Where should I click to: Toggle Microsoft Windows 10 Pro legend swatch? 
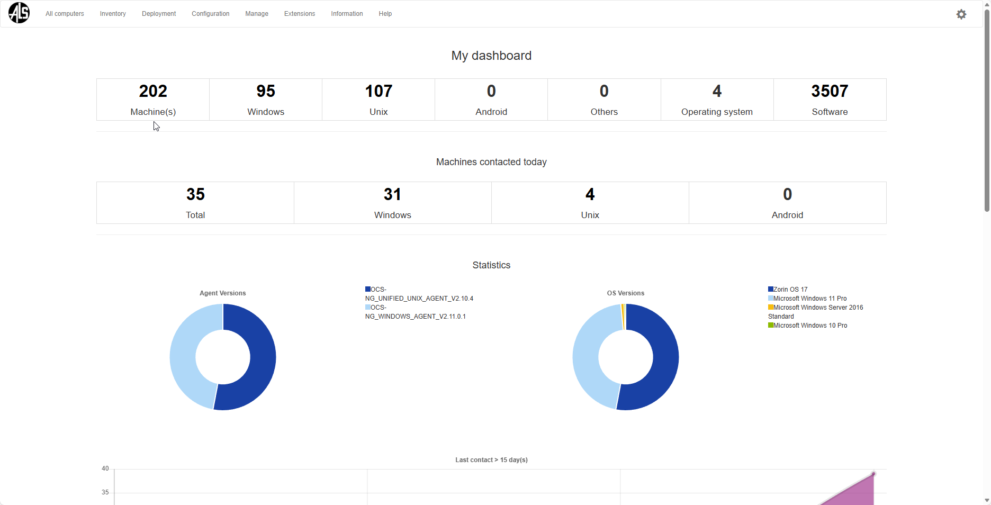click(x=771, y=326)
